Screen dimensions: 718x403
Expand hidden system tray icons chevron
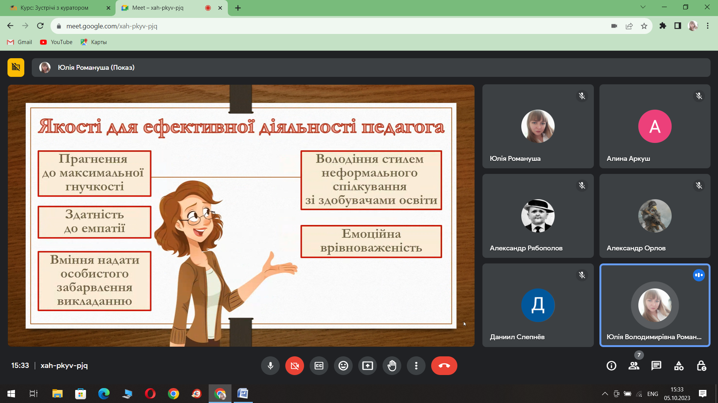click(x=605, y=394)
